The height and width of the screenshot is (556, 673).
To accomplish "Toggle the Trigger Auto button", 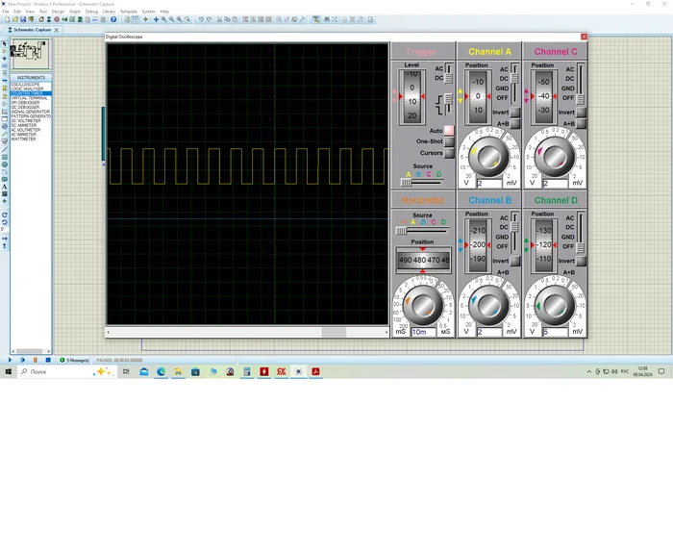I will (449, 131).
